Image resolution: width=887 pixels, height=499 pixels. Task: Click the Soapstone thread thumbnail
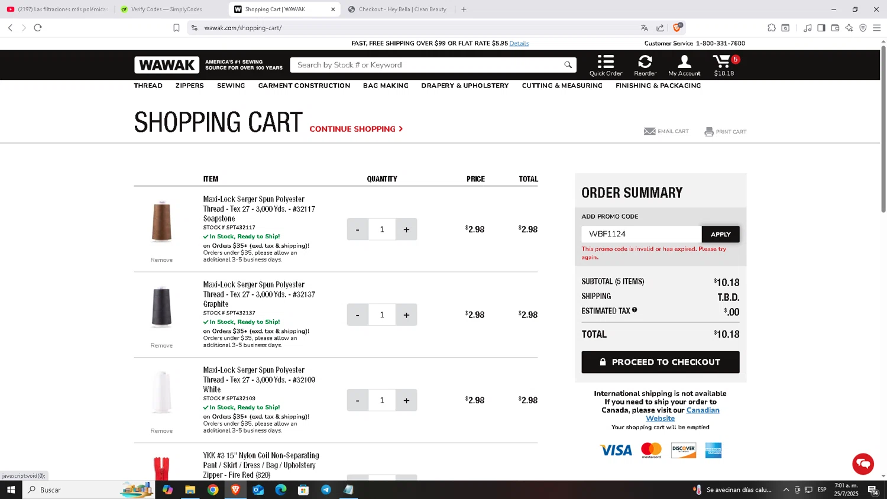point(161,221)
